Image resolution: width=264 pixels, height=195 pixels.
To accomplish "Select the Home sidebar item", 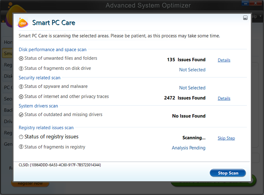I will (x=8, y=42).
